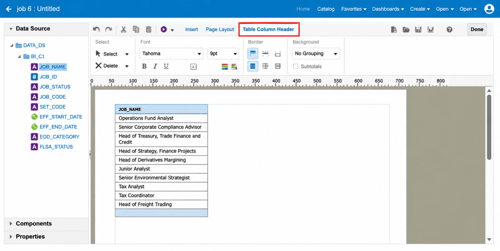The width and height of the screenshot is (500, 251).
Task: Delete using the trash can icon
Action: click(x=148, y=29)
